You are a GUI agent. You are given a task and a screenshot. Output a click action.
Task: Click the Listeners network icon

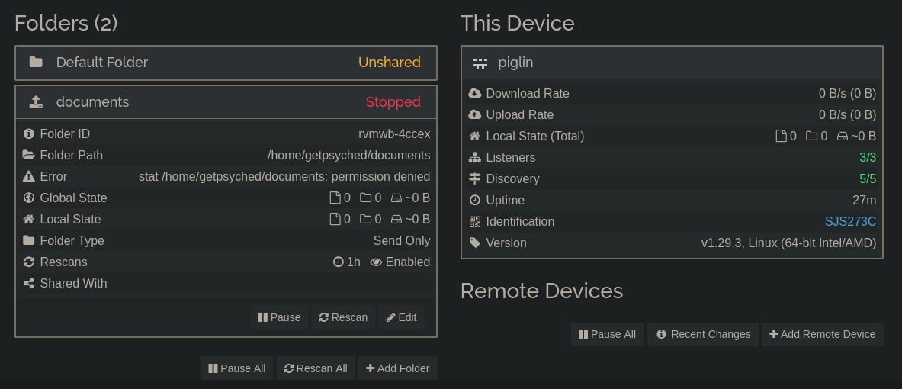474,158
